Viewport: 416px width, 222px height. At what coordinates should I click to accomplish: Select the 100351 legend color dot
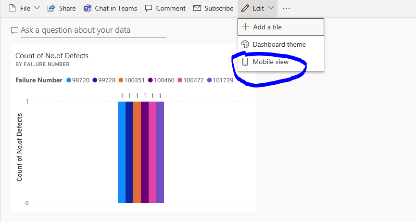point(121,80)
